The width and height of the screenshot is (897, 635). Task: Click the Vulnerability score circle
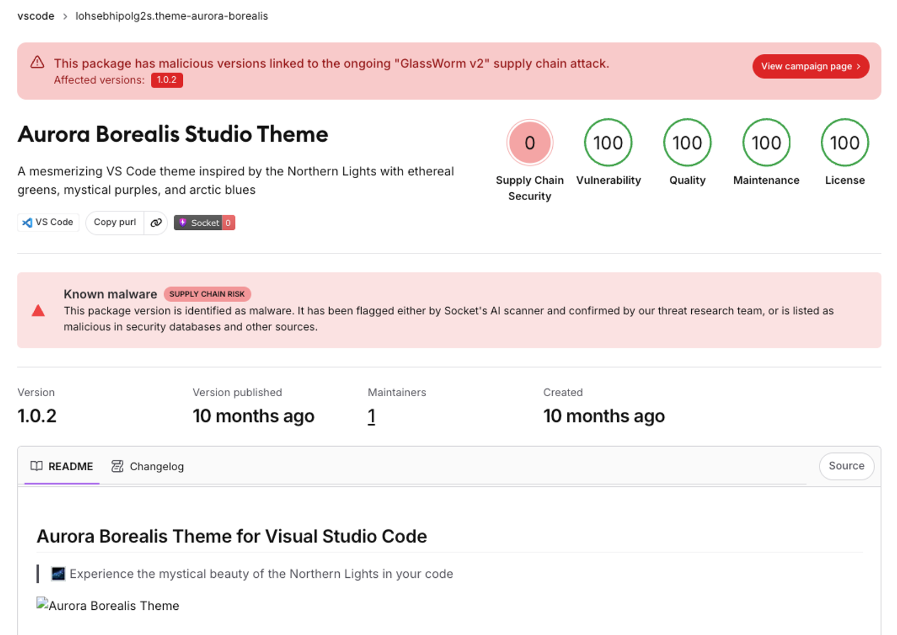[608, 142]
